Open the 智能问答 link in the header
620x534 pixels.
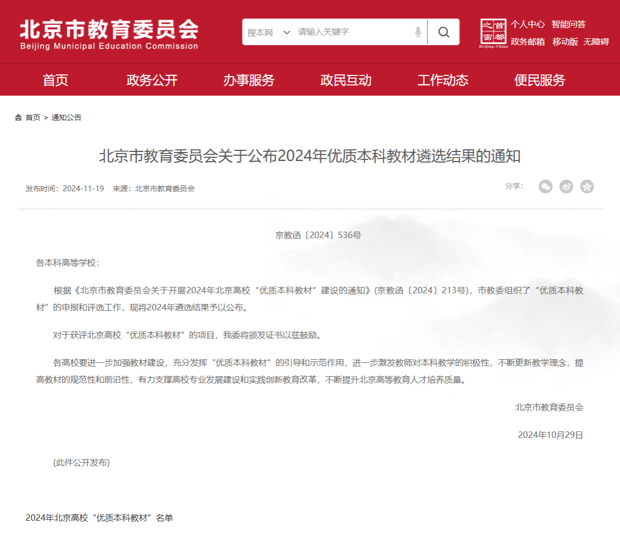568,24
